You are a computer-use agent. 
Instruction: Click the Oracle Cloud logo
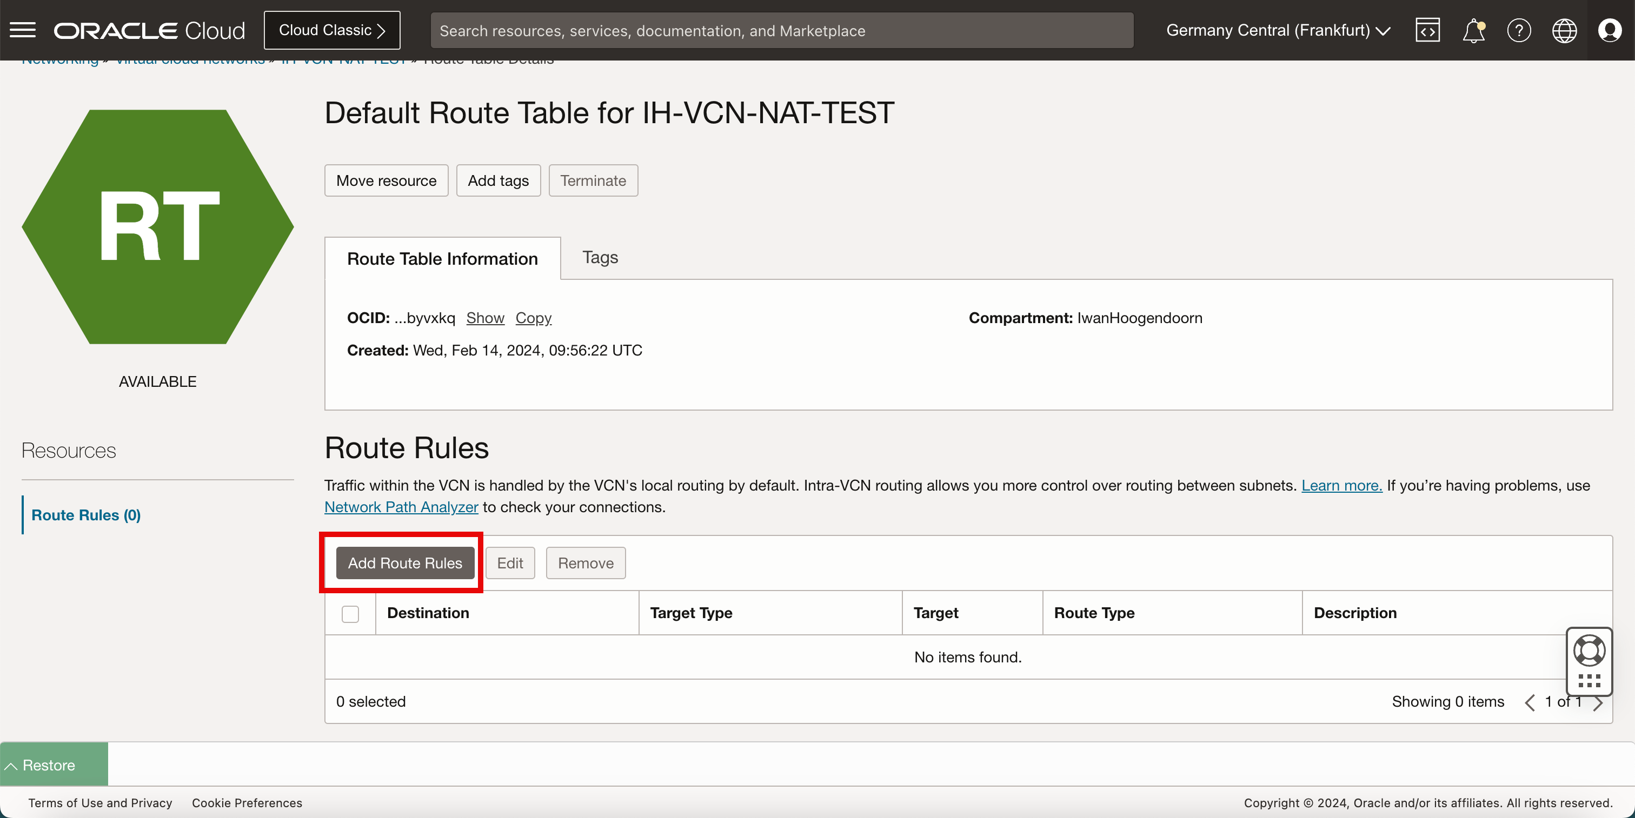pyautogui.click(x=149, y=30)
